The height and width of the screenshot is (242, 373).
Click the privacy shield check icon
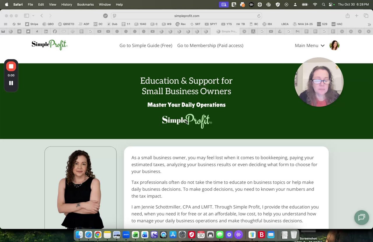[105, 16]
